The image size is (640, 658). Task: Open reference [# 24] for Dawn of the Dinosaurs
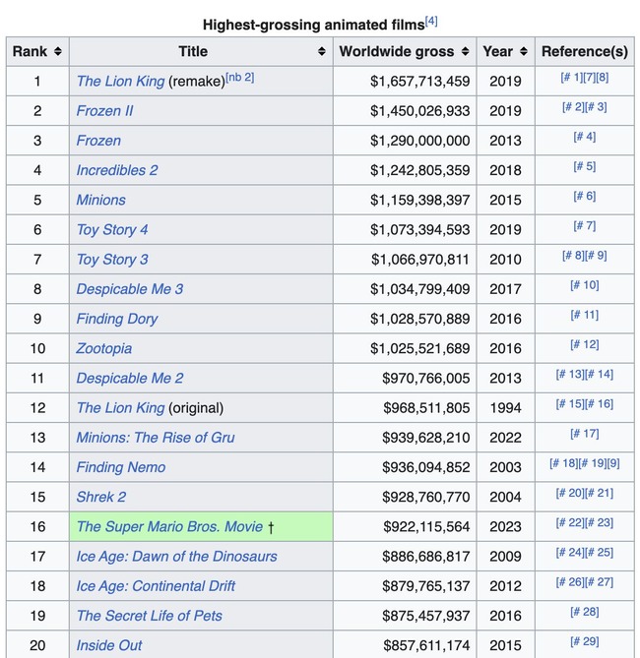(x=570, y=553)
